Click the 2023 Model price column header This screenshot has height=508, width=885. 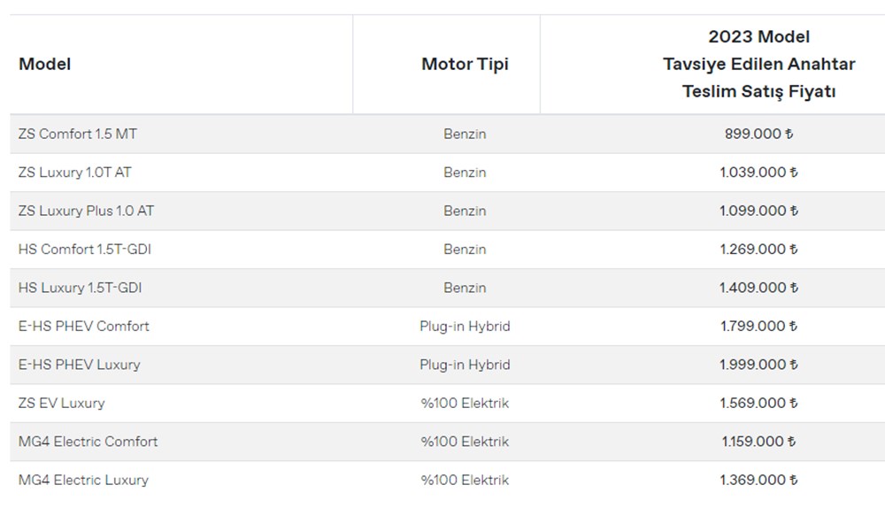(x=758, y=64)
